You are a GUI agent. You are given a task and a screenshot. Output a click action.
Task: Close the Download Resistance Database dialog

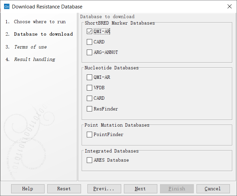click(x=230, y=6)
